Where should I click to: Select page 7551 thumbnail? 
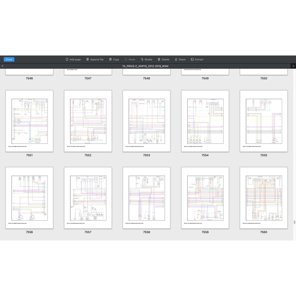[x=29, y=121]
